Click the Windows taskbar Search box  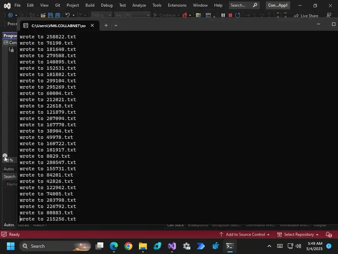point(55,246)
